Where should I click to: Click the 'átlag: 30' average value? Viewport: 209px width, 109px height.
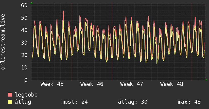click(133, 102)
